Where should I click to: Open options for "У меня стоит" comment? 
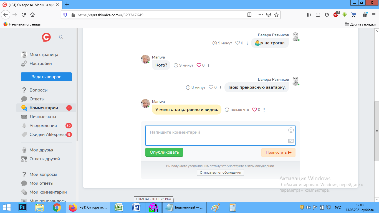[x=264, y=110]
